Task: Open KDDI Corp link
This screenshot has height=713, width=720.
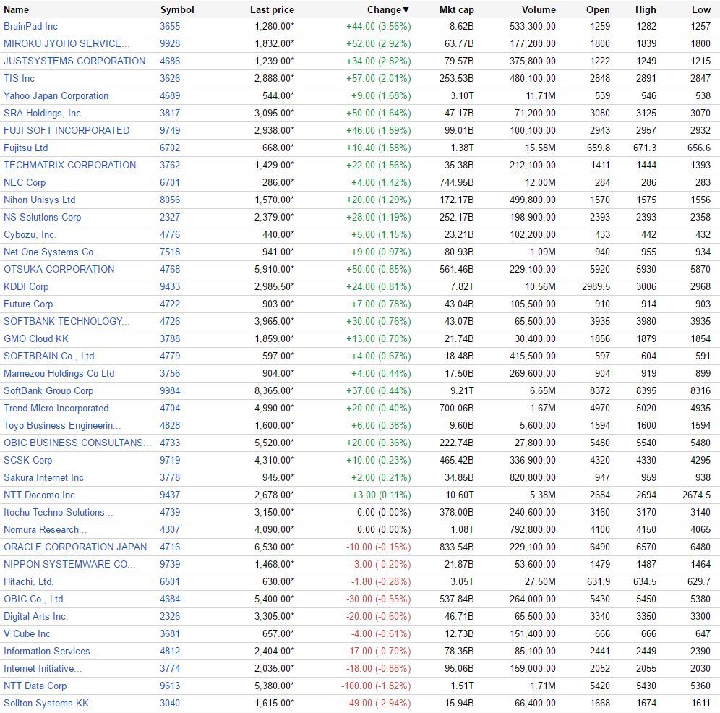Action: [x=26, y=286]
